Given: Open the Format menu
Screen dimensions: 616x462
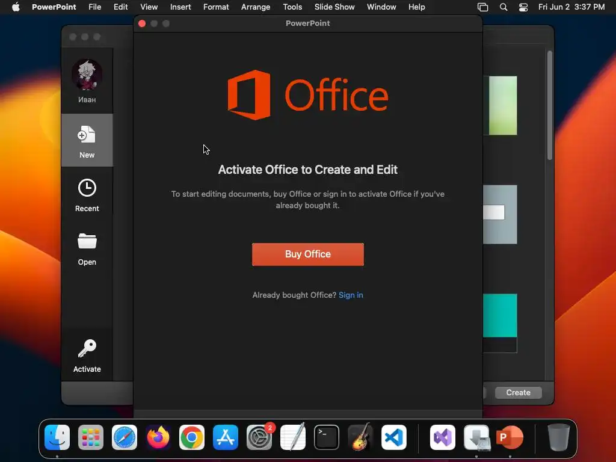Looking at the screenshot, I should 216,7.
